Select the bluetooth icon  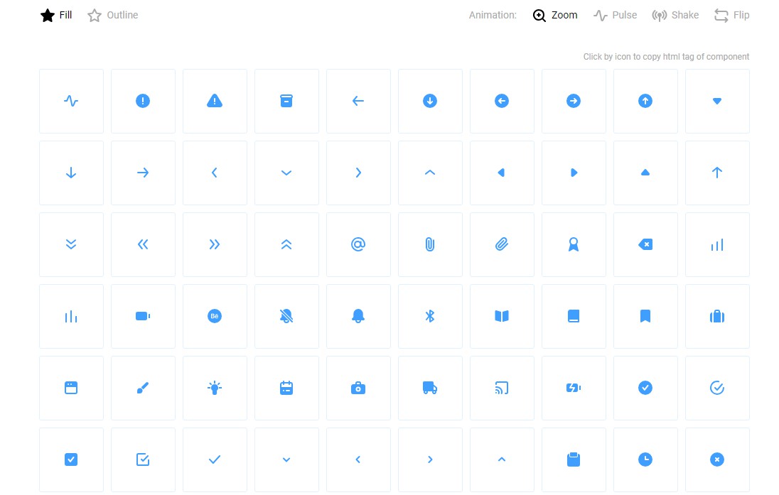430,316
